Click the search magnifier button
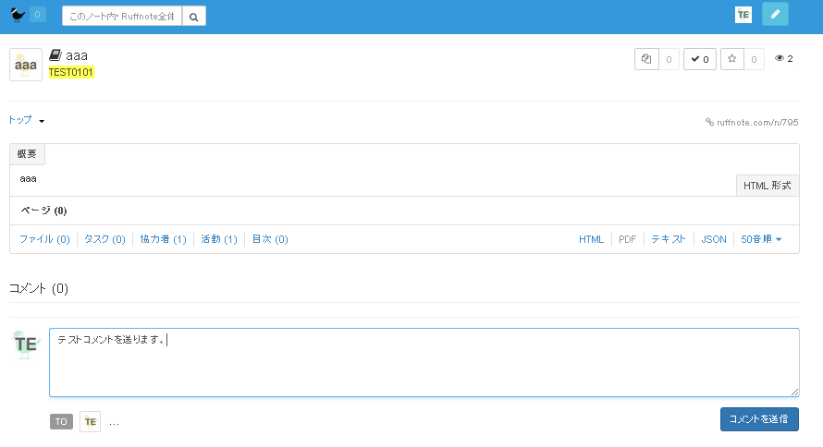This screenshot has height=447, width=823. (194, 16)
